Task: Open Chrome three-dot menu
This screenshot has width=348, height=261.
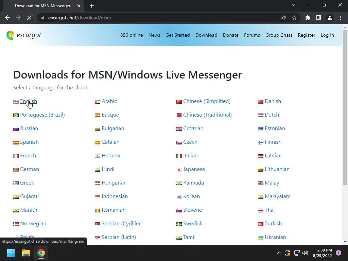Action: click(341, 18)
